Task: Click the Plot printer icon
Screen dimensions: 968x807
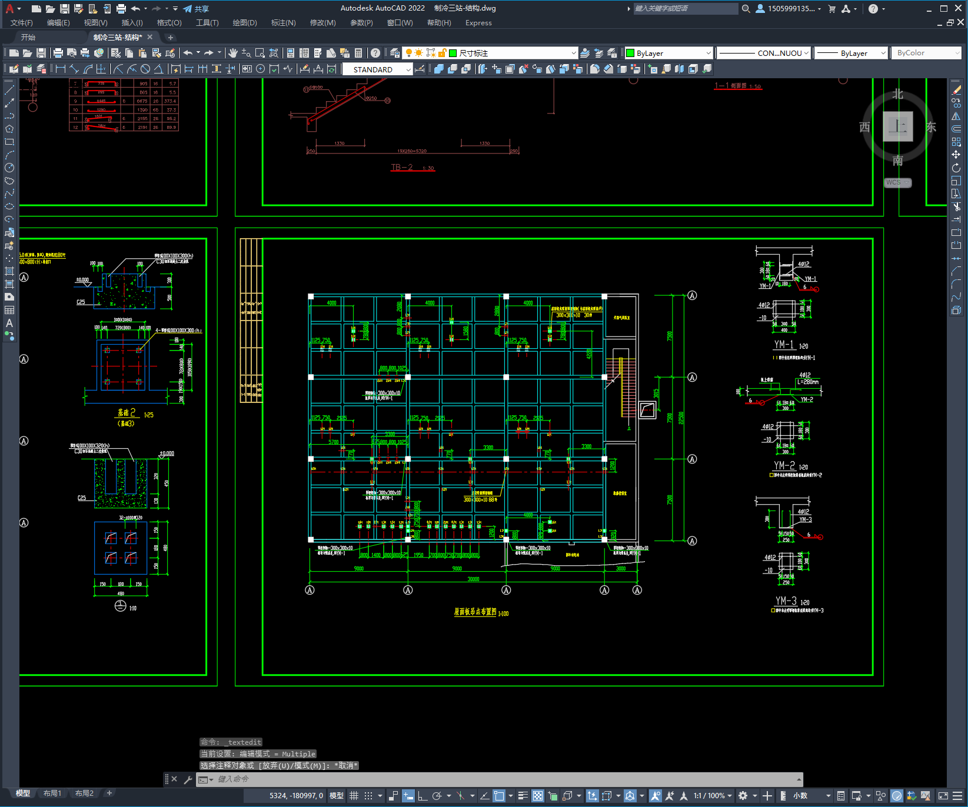Action: 58,53
